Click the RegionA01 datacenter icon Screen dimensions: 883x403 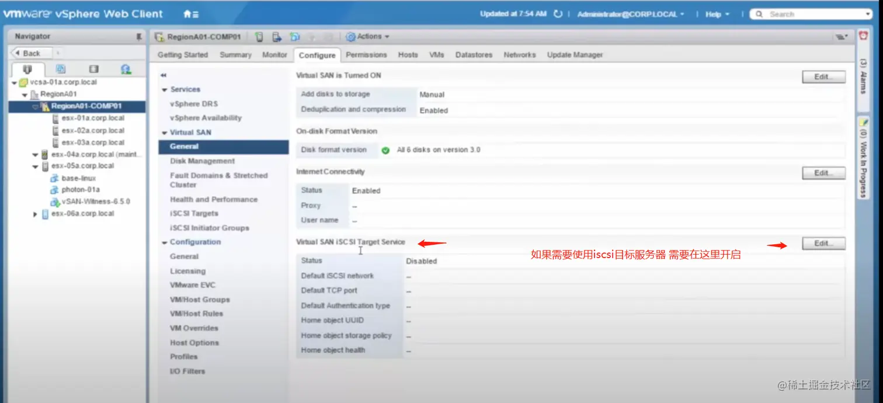(34, 94)
